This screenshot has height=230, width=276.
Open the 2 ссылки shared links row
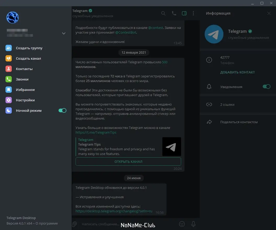[x=238, y=104]
